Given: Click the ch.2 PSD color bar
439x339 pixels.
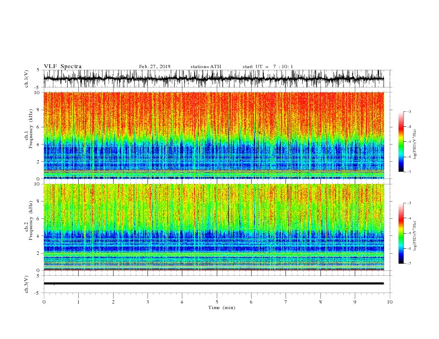Looking at the screenshot, I should 401,233.
